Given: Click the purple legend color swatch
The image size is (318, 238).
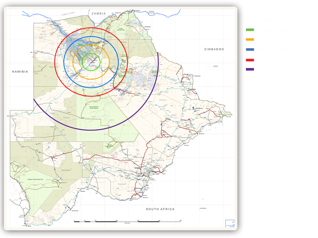Looking at the screenshot, I should point(250,69).
